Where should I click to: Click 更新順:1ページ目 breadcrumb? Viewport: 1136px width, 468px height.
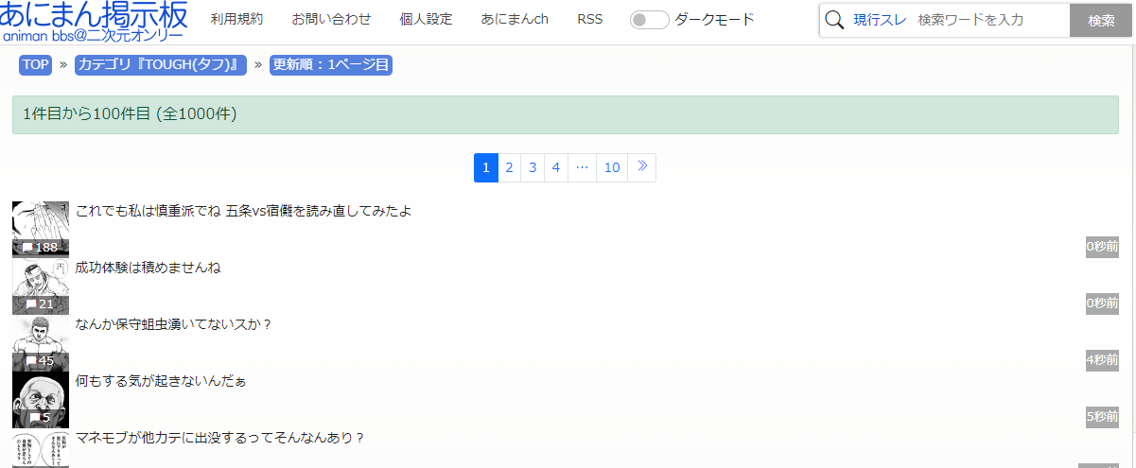(x=331, y=65)
